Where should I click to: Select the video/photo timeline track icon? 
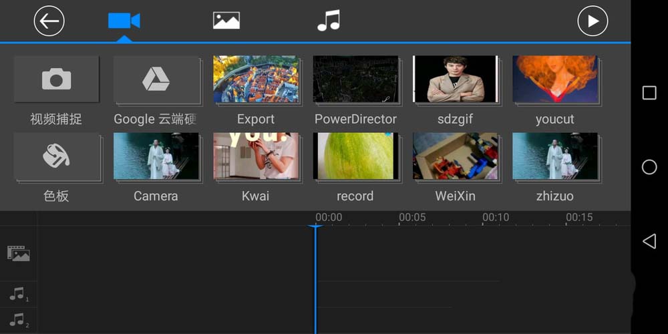[x=18, y=254]
